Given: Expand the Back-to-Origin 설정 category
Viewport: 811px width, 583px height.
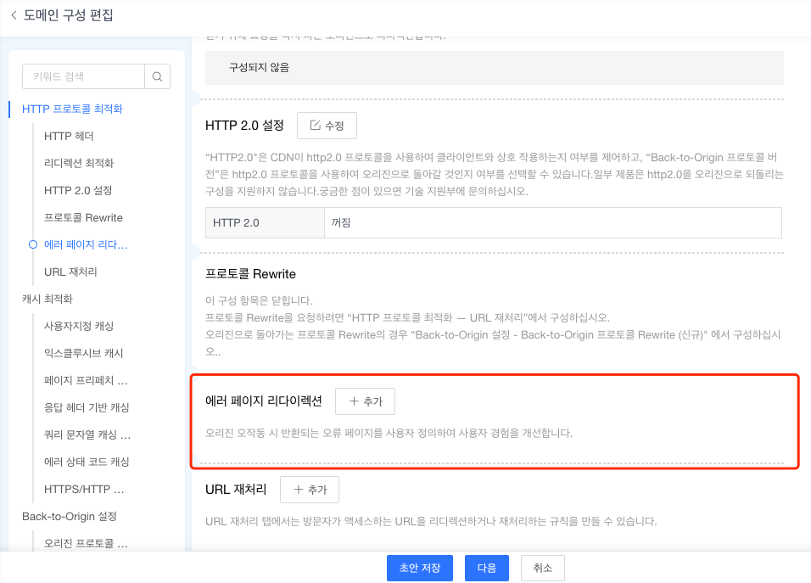Looking at the screenshot, I should [x=67, y=516].
